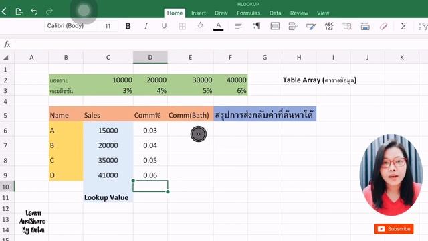Click the AutoSum sigma icon

[x=403, y=26]
